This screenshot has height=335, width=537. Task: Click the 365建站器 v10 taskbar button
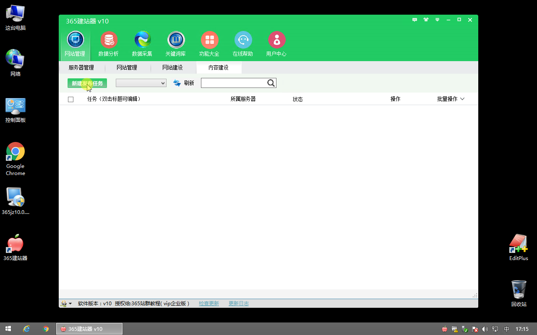point(89,329)
